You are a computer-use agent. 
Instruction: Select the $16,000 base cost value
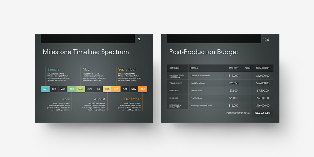(233, 105)
